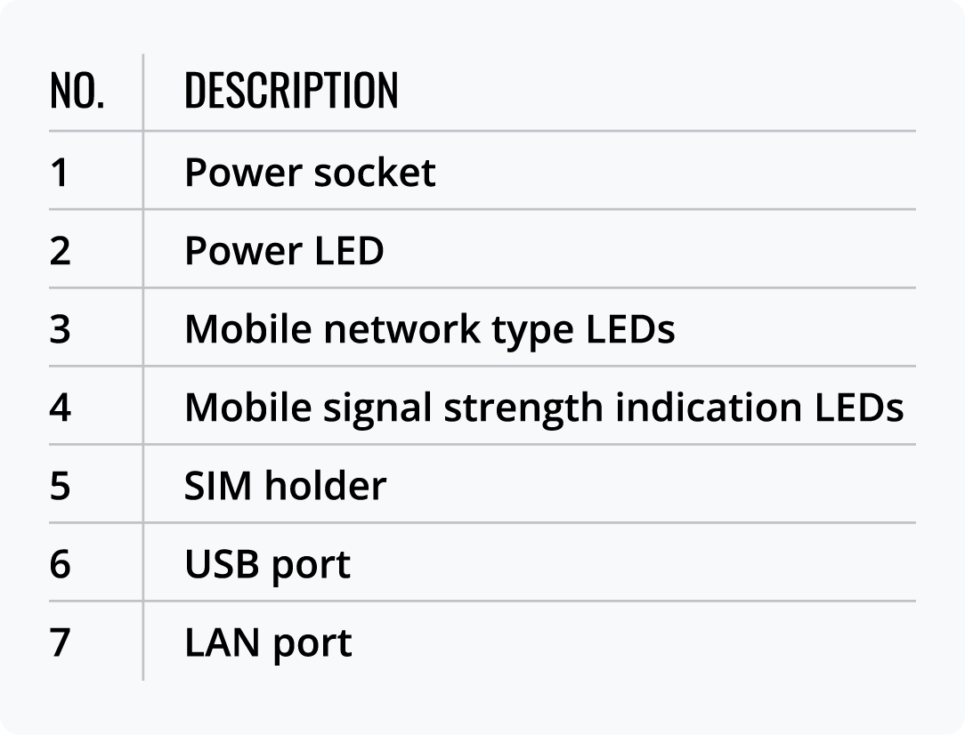Select the Mobile network type LEDs text

pos(429,329)
